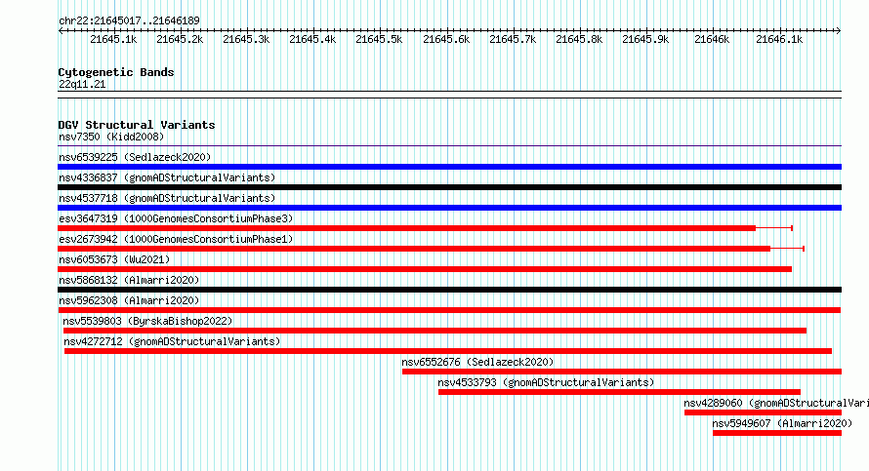The width and height of the screenshot is (869, 471).
Task: Click the 21646.1k ruler tick label
Action: [x=779, y=39]
